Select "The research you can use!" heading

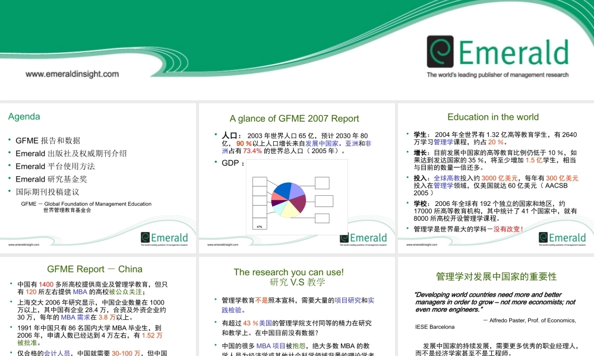(289, 272)
